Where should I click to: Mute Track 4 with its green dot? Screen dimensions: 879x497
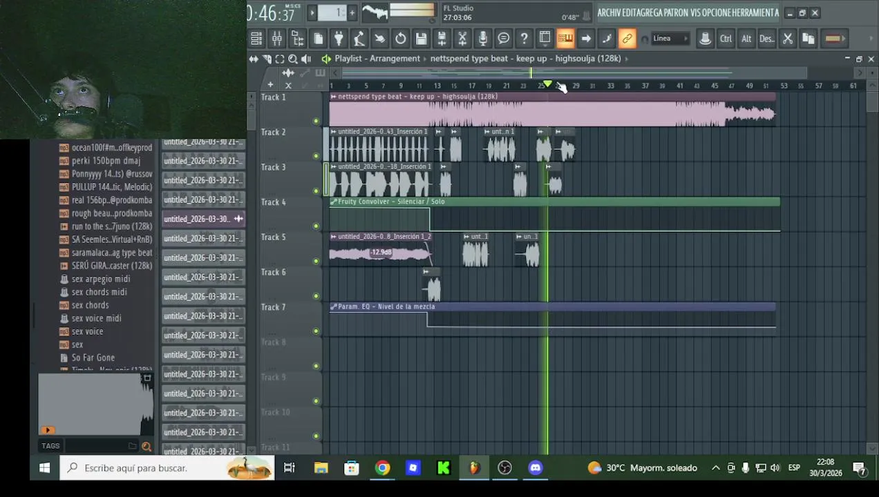pos(316,226)
